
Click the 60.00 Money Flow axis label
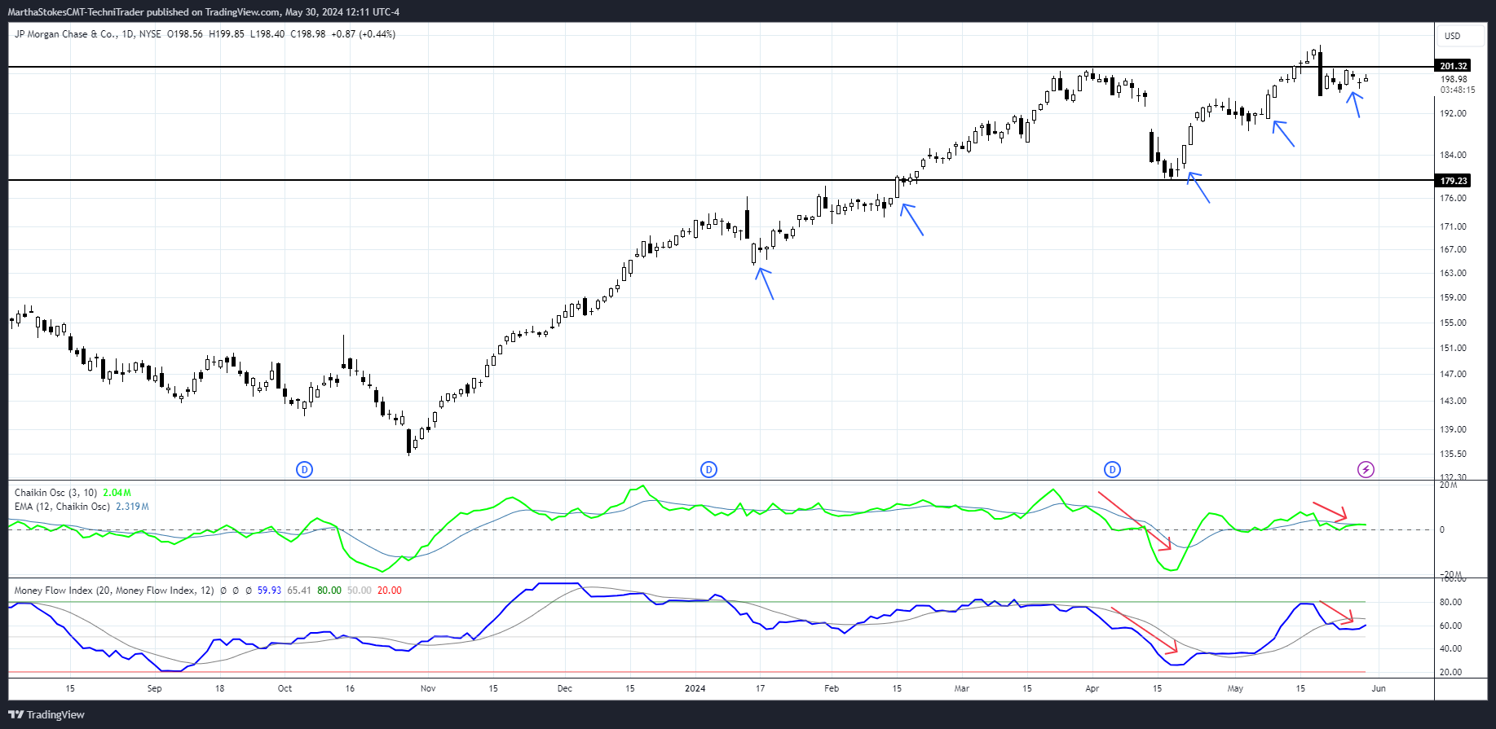pyautogui.click(x=1450, y=626)
